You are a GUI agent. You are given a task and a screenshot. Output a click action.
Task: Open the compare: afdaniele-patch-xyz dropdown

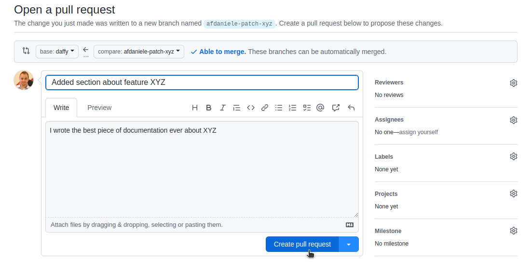pyautogui.click(x=139, y=52)
